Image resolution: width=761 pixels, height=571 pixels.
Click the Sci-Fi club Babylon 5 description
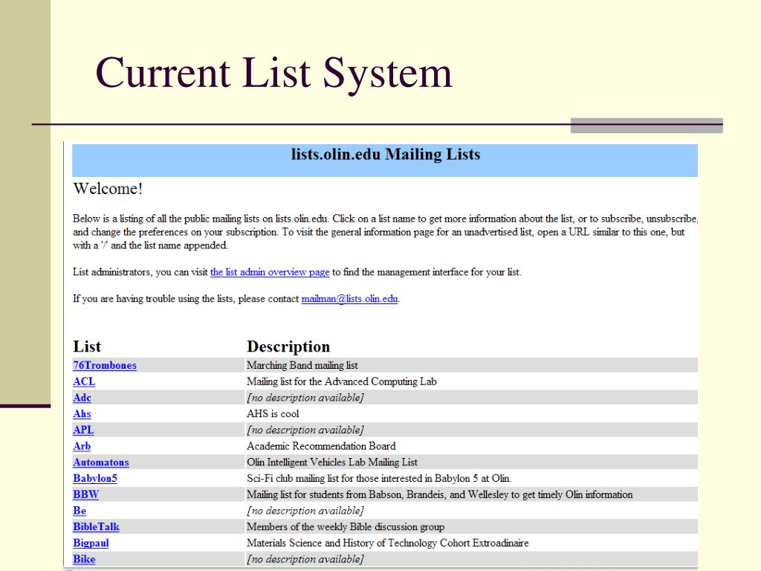[x=379, y=478]
